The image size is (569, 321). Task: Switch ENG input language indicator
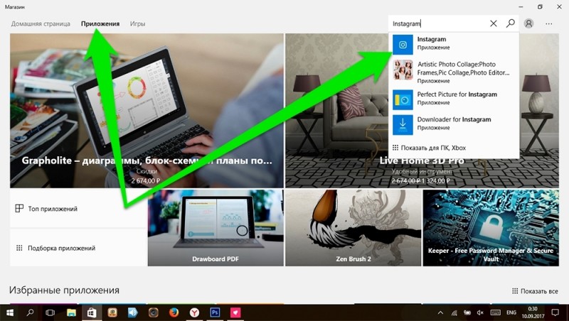(x=511, y=312)
